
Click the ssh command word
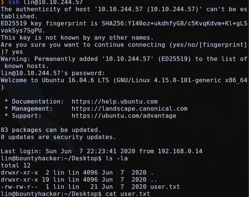click(14, 2)
